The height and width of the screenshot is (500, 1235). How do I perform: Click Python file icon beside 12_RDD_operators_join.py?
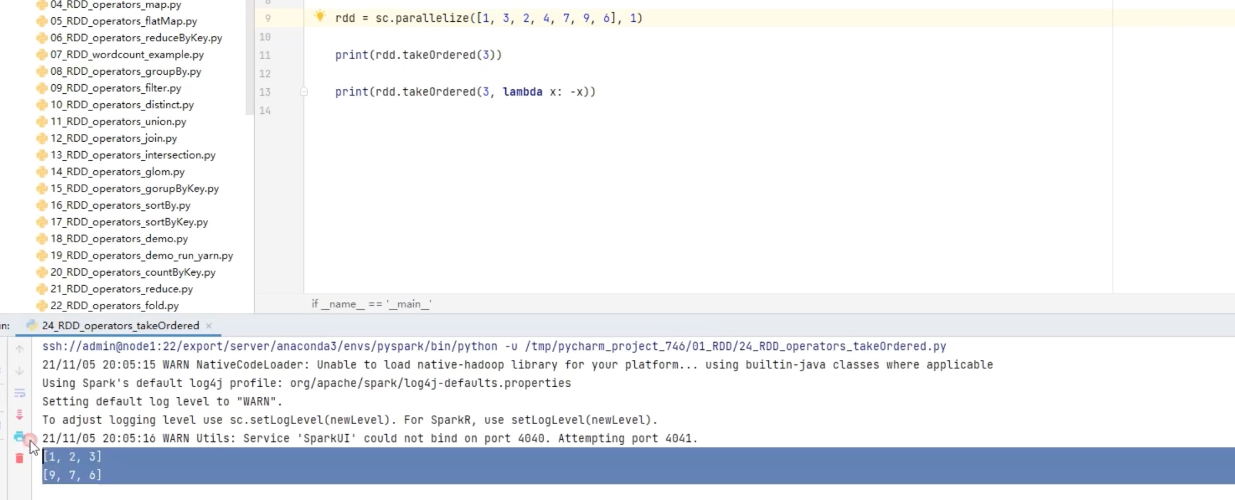coord(41,138)
